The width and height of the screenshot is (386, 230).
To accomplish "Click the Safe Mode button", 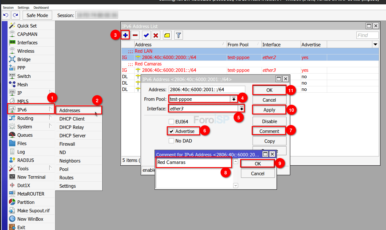I will 37,15.
